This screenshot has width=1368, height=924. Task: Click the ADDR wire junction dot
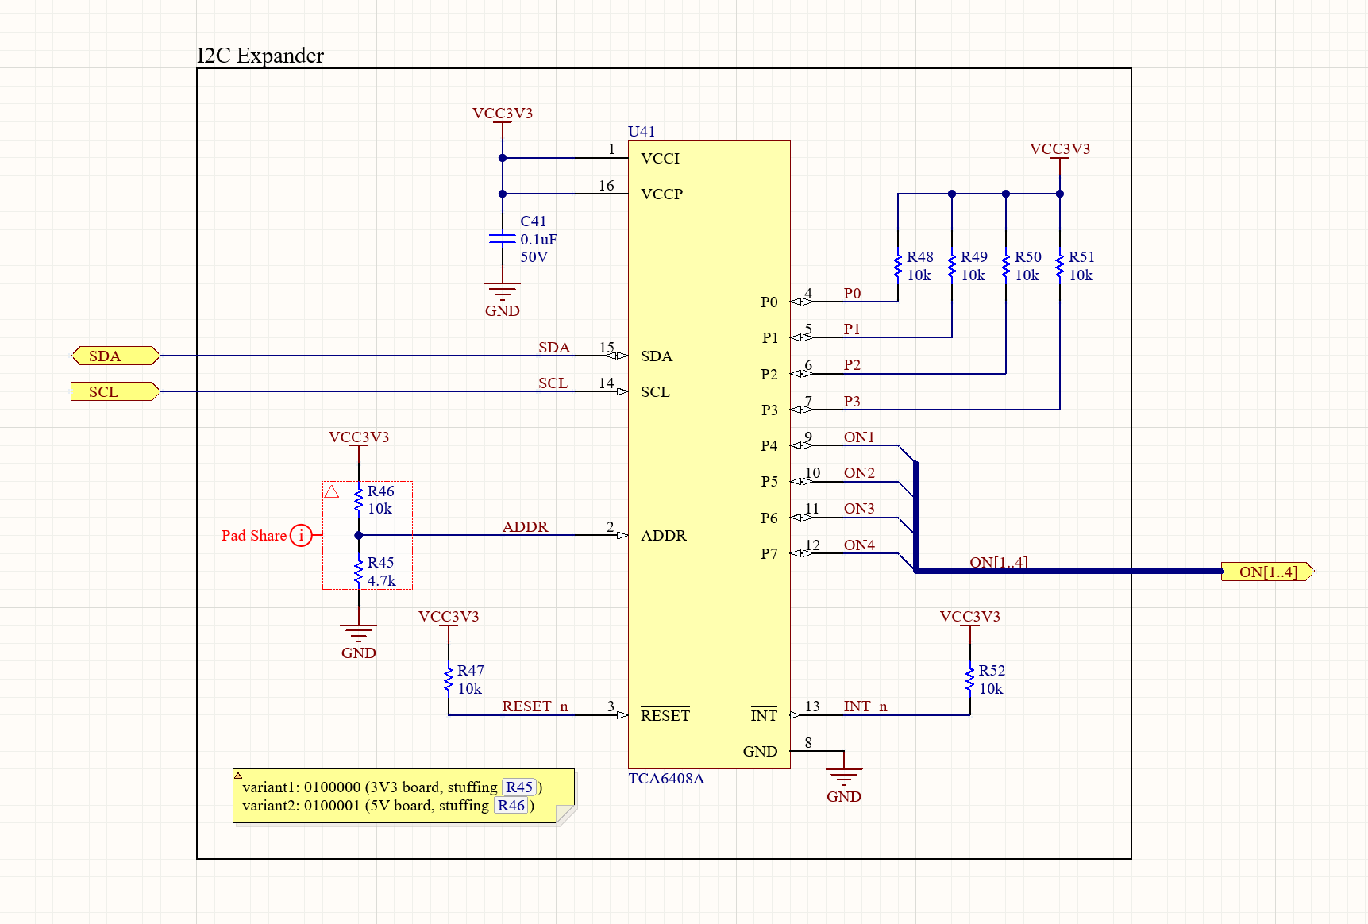(359, 536)
